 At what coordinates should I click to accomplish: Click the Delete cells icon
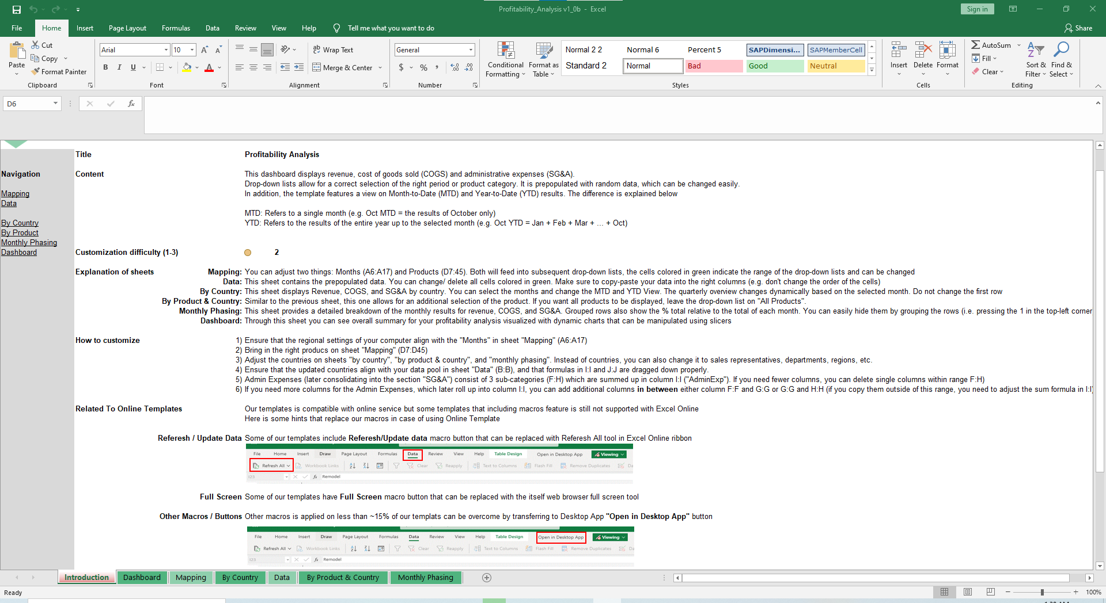(923, 51)
